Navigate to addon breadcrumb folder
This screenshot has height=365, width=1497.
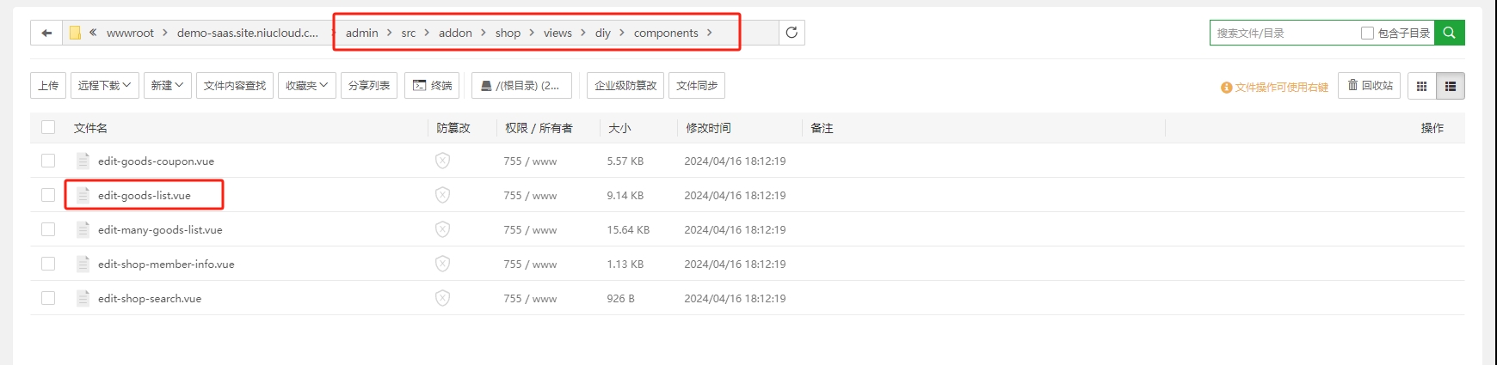pos(455,33)
